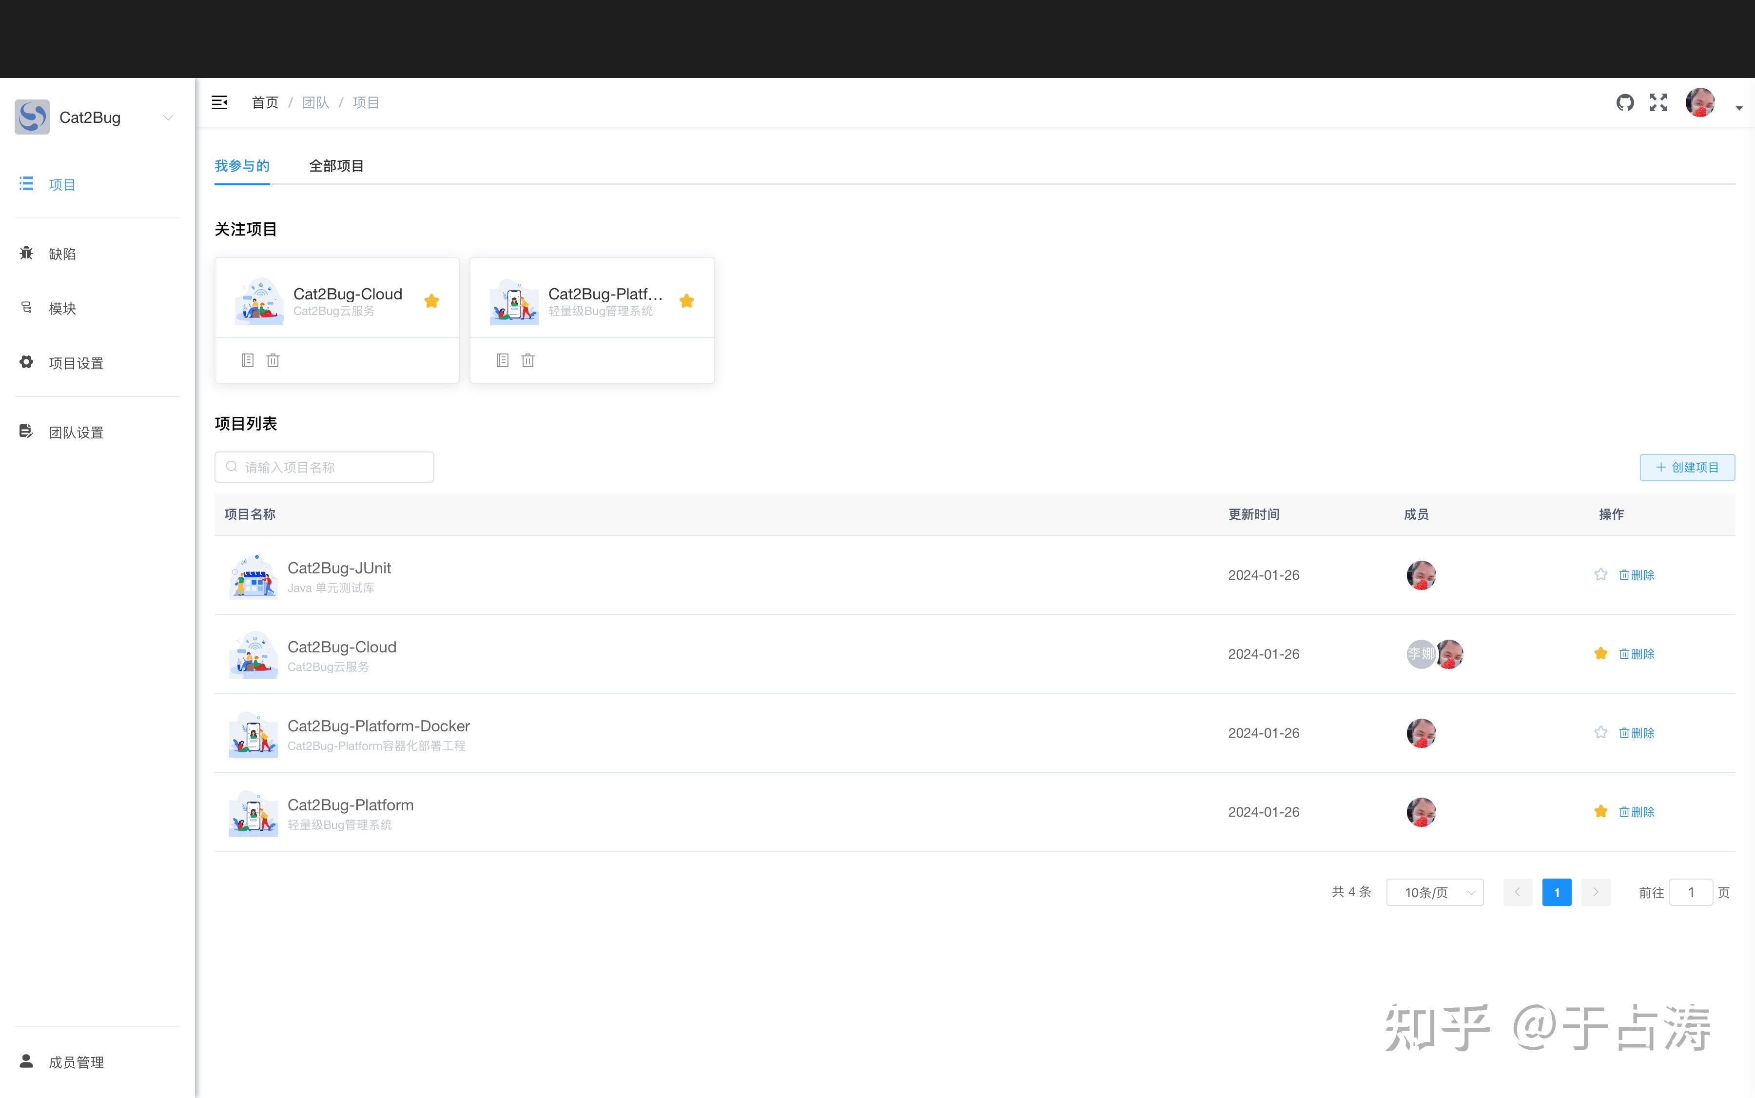Click the Cat2Bug-JUnit project thumbnail
Image resolution: width=1755 pixels, height=1098 pixels.
pos(253,577)
